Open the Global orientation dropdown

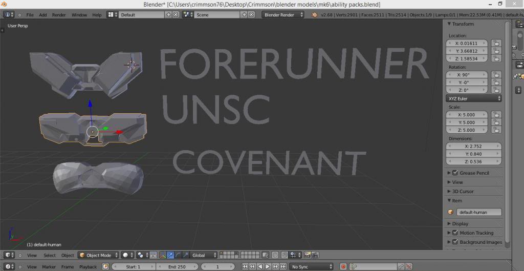(x=204, y=255)
